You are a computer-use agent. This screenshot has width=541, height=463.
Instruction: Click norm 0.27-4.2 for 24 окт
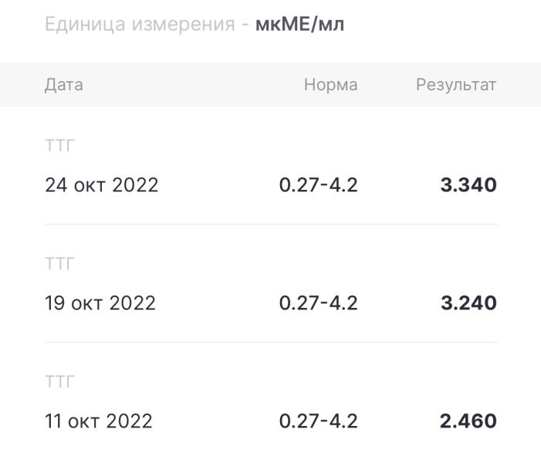point(318,185)
